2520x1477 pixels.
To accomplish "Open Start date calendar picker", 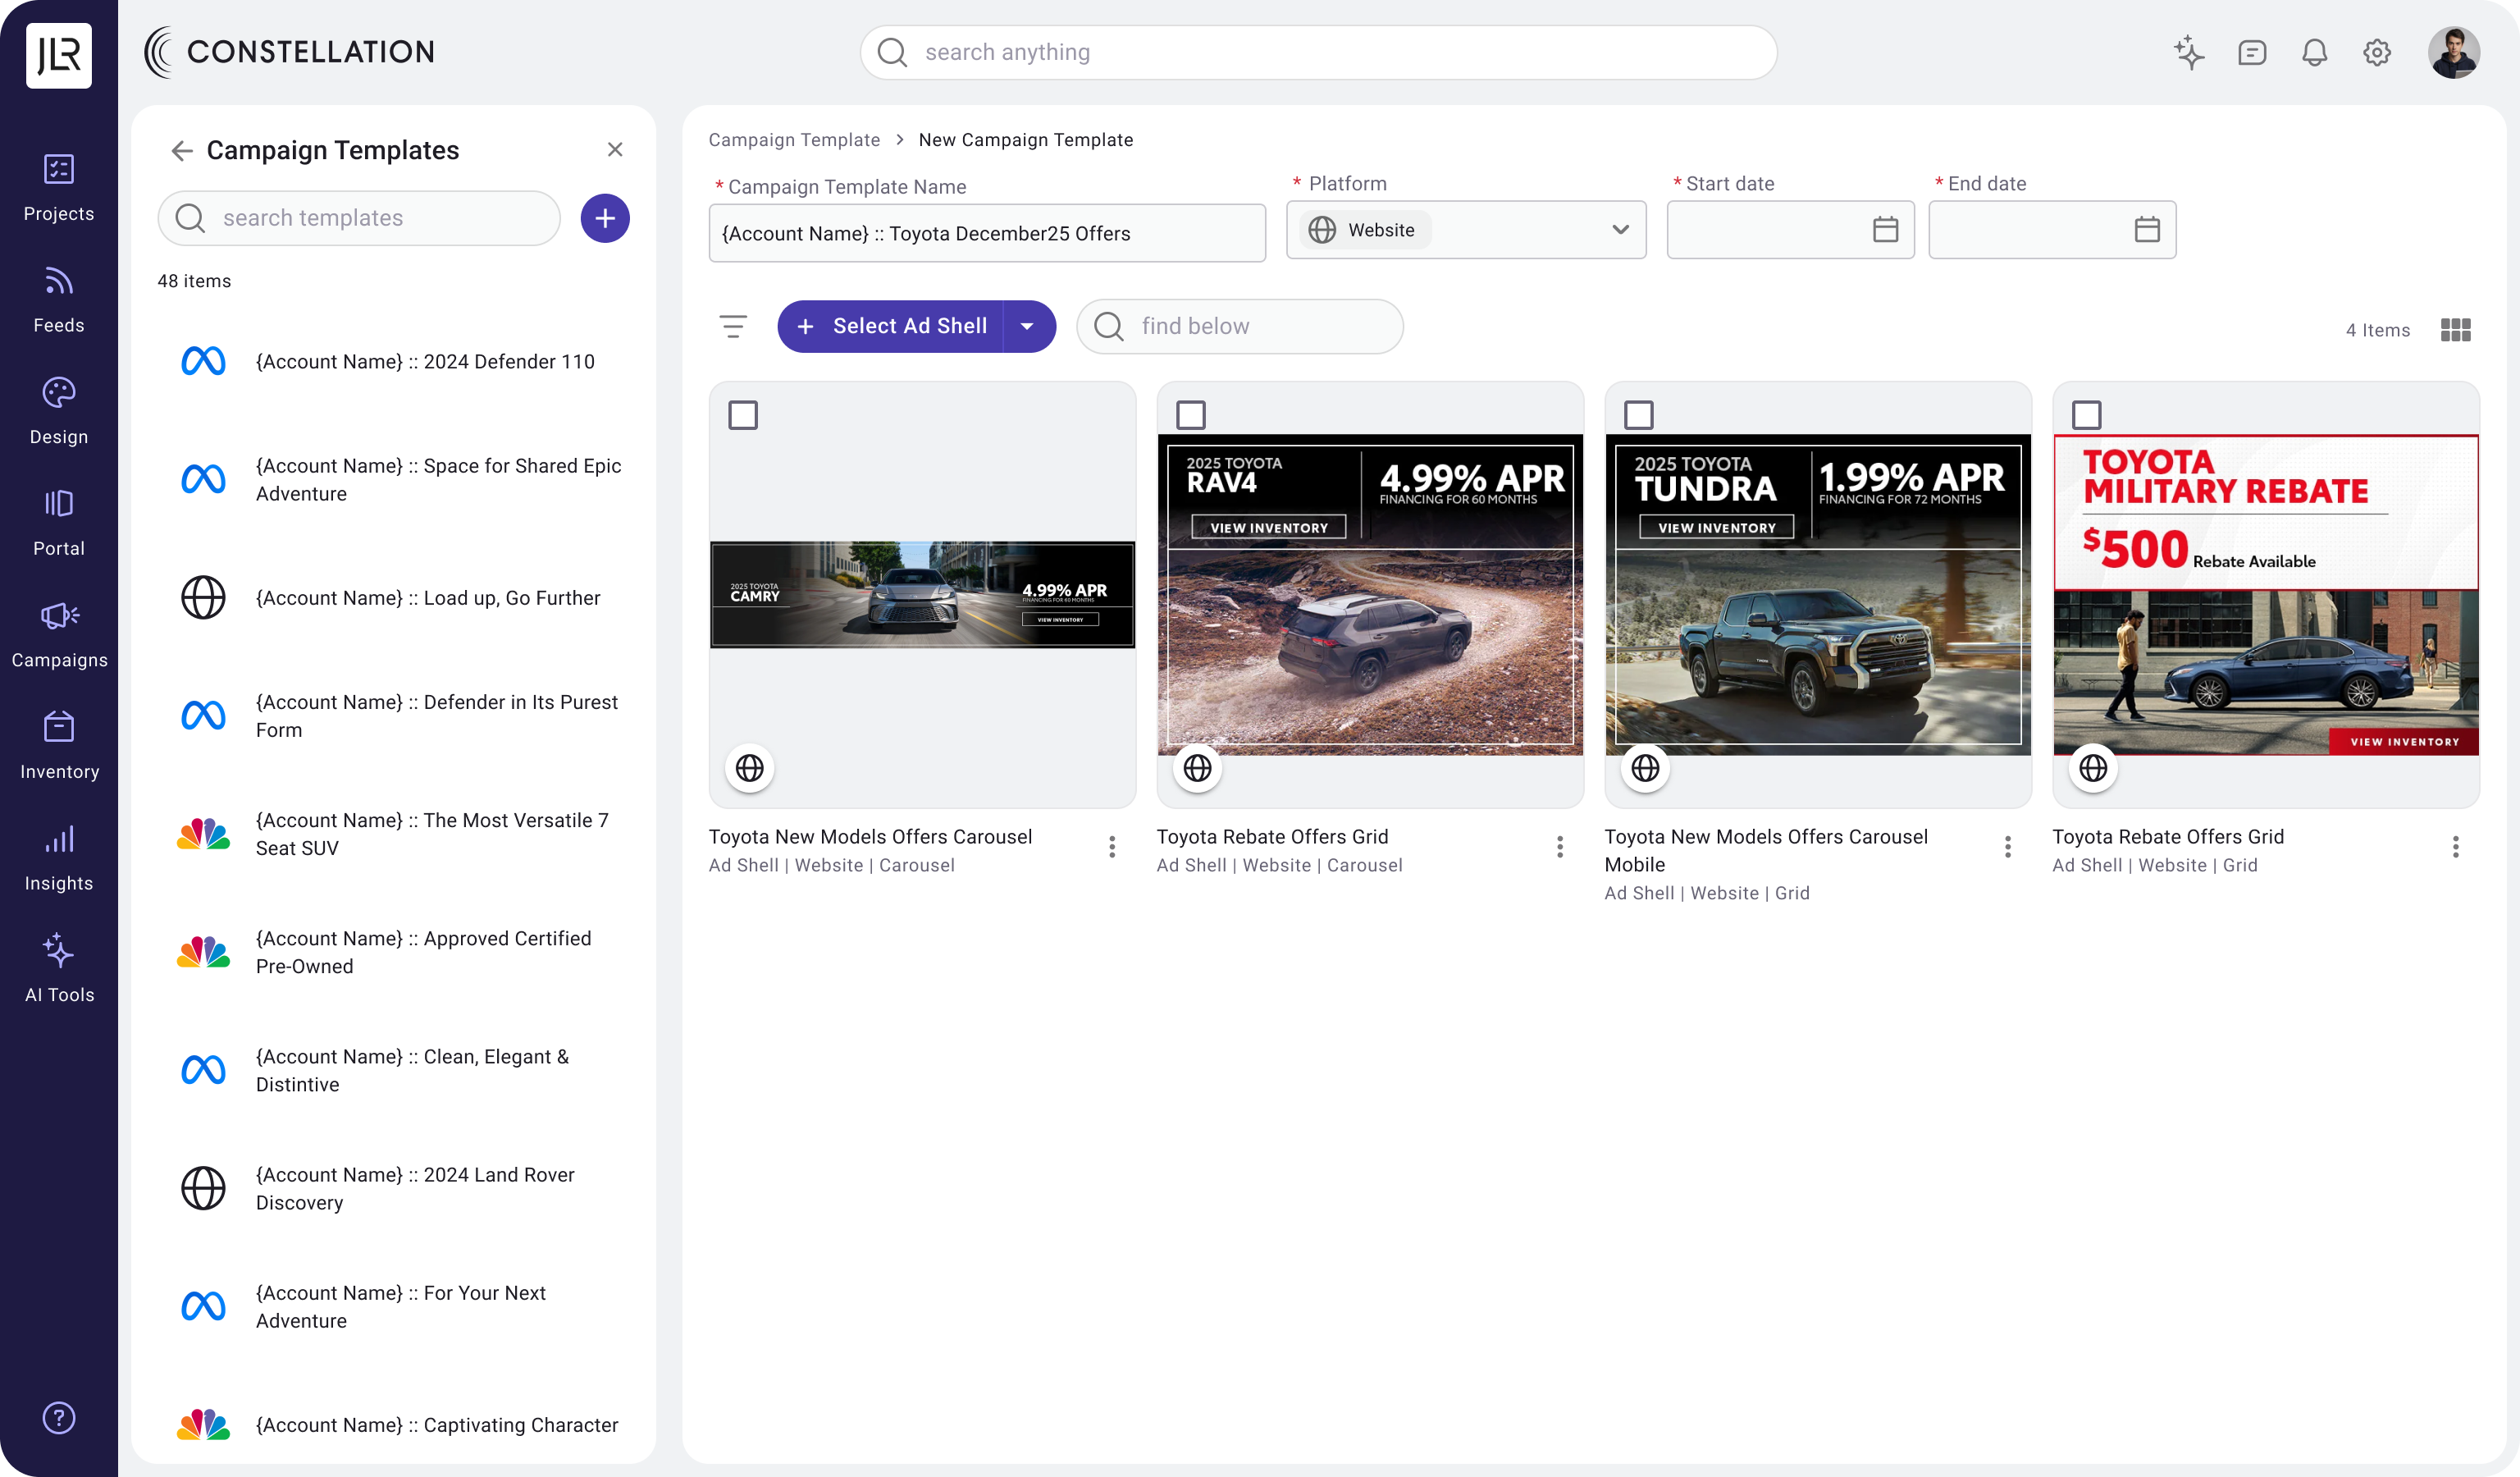I will pos(1885,230).
